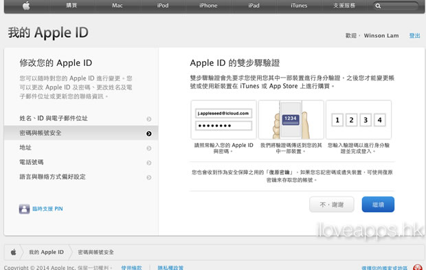
Task: Click the Apple ID 的雙步驟驗證 heading
Action: [235, 63]
